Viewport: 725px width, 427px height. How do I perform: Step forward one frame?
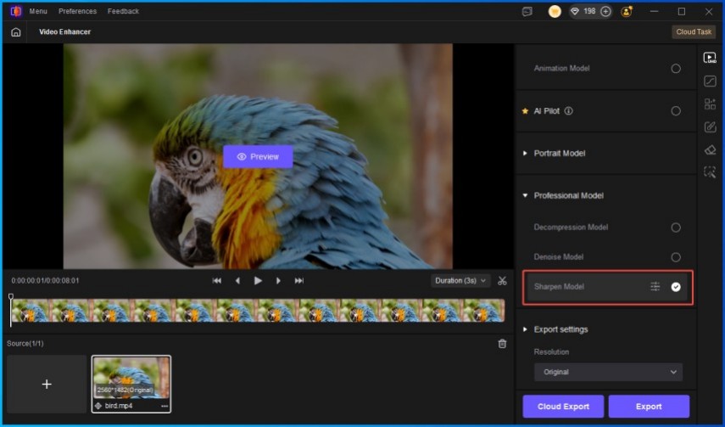278,281
